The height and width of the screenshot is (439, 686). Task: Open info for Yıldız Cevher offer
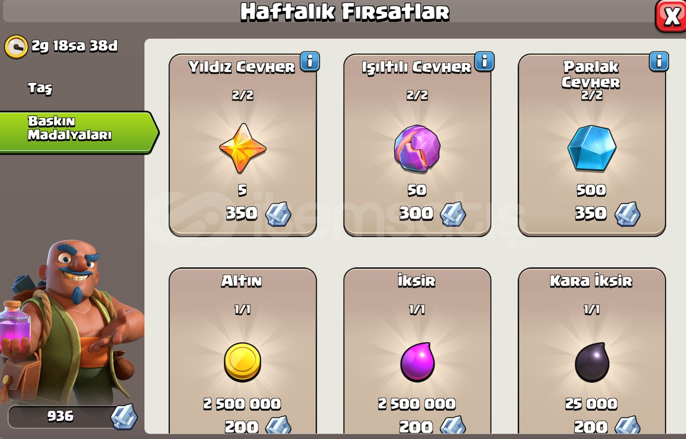(x=310, y=62)
